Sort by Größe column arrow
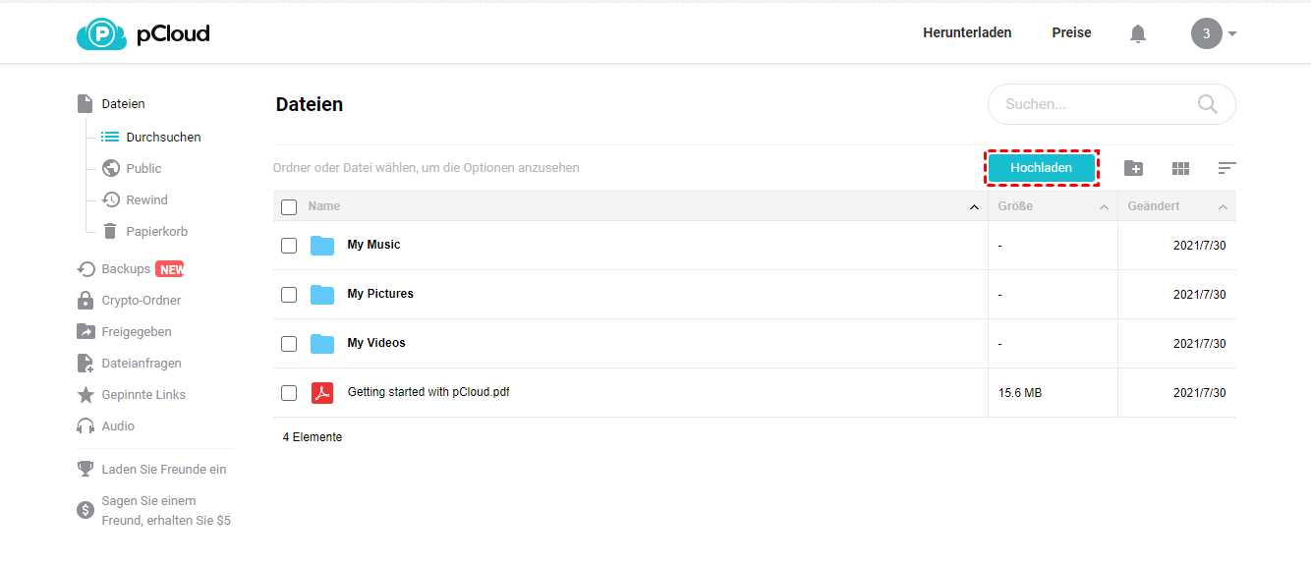The height and width of the screenshot is (566, 1311). click(x=1104, y=207)
